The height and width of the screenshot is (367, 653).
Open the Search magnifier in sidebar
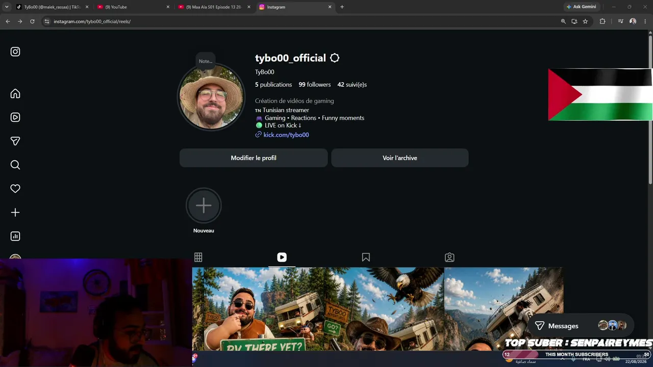(15, 165)
